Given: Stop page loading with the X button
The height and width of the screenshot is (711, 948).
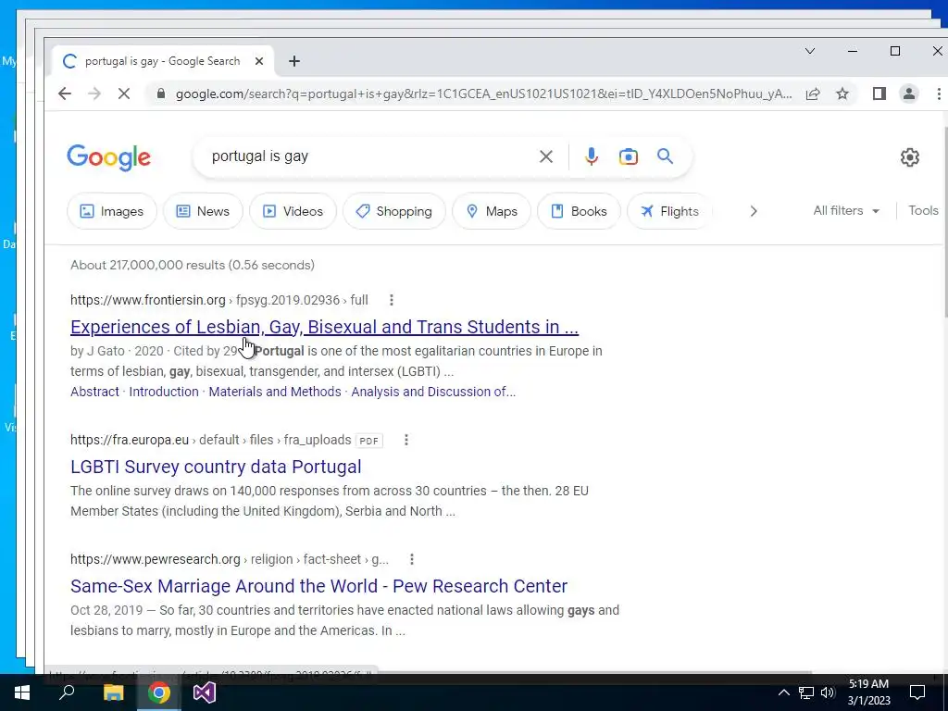Looking at the screenshot, I should click(123, 94).
